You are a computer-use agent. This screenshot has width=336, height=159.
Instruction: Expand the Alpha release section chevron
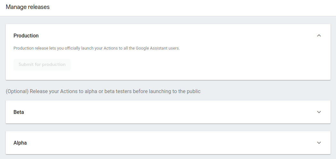319,143
